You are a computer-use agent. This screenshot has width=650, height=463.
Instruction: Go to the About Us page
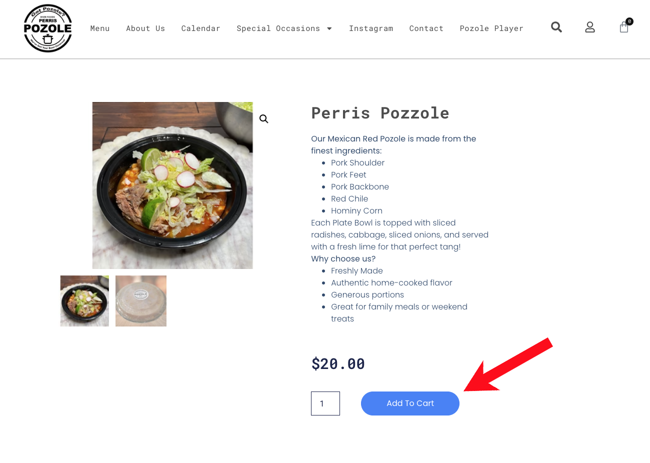(145, 28)
